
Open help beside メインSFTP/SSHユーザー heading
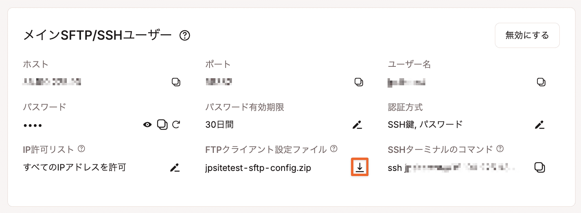[x=185, y=36]
